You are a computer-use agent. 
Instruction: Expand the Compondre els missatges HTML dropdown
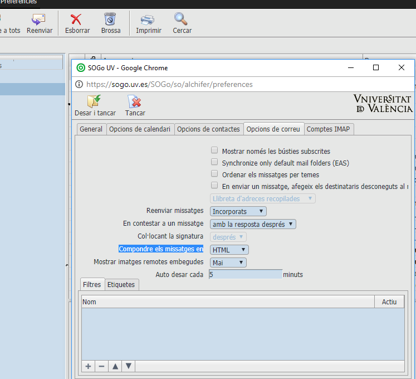[229, 250]
